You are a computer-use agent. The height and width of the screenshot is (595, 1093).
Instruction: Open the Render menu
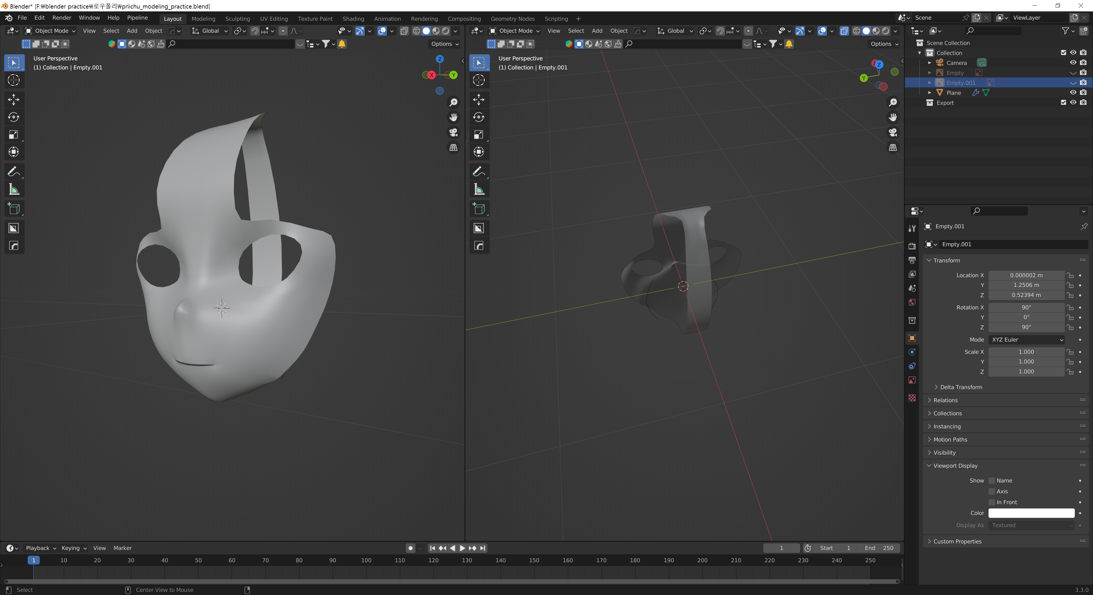point(61,18)
